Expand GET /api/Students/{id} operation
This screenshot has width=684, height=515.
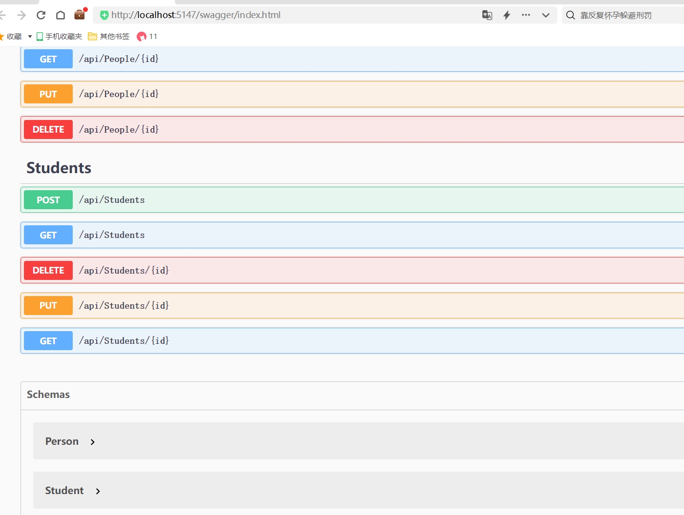(352, 341)
